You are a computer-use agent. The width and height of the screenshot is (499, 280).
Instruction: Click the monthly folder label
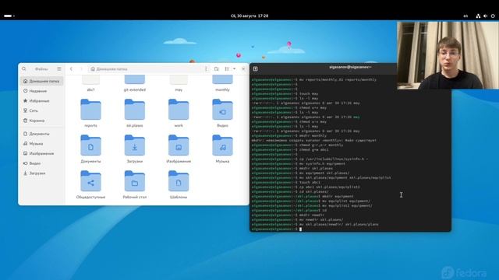point(222,90)
